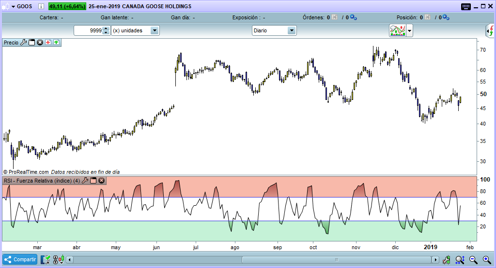
Task: Open the Órdenes settings gear
Action: tap(353, 17)
